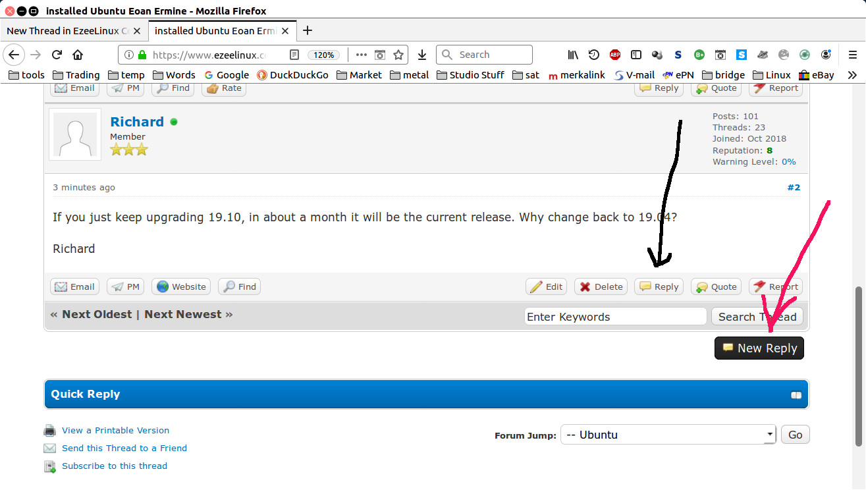
Task: View Richard's reputation value 8
Action: pos(769,151)
